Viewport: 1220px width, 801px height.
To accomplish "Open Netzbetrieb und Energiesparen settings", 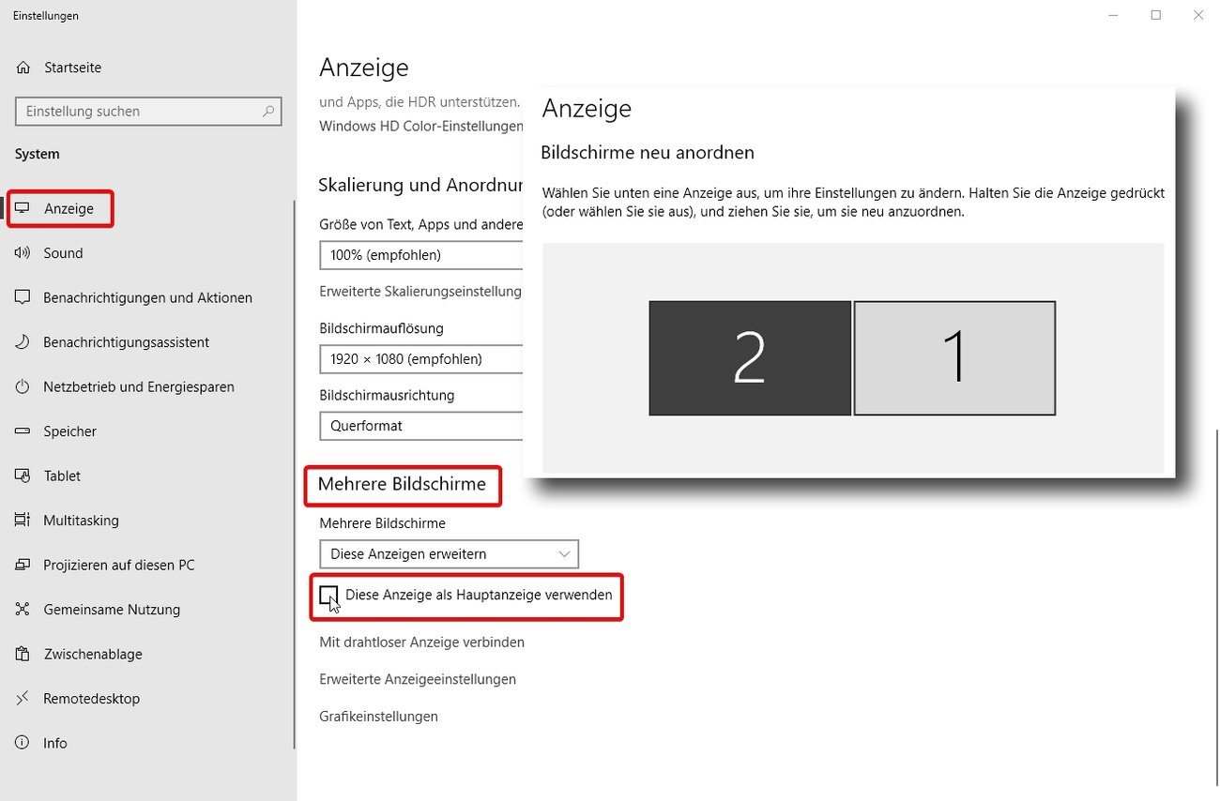I will (x=23, y=386).
